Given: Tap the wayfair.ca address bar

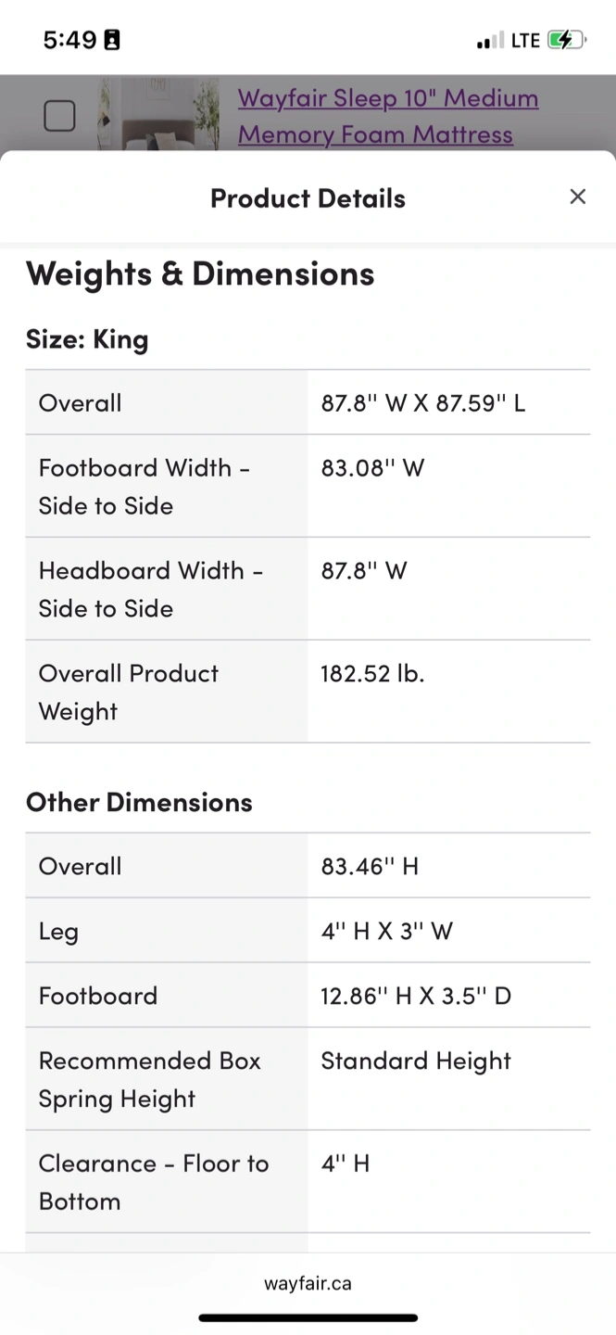Looking at the screenshot, I should [x=308, y=1283].
